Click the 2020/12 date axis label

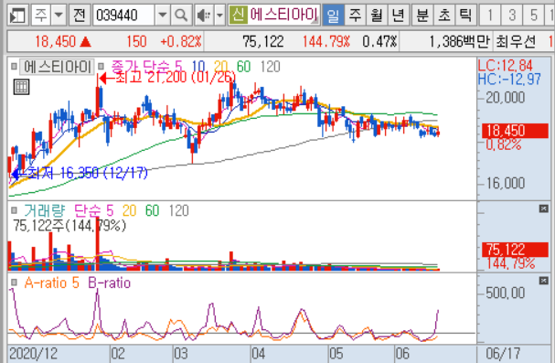(x=33, y=354)
